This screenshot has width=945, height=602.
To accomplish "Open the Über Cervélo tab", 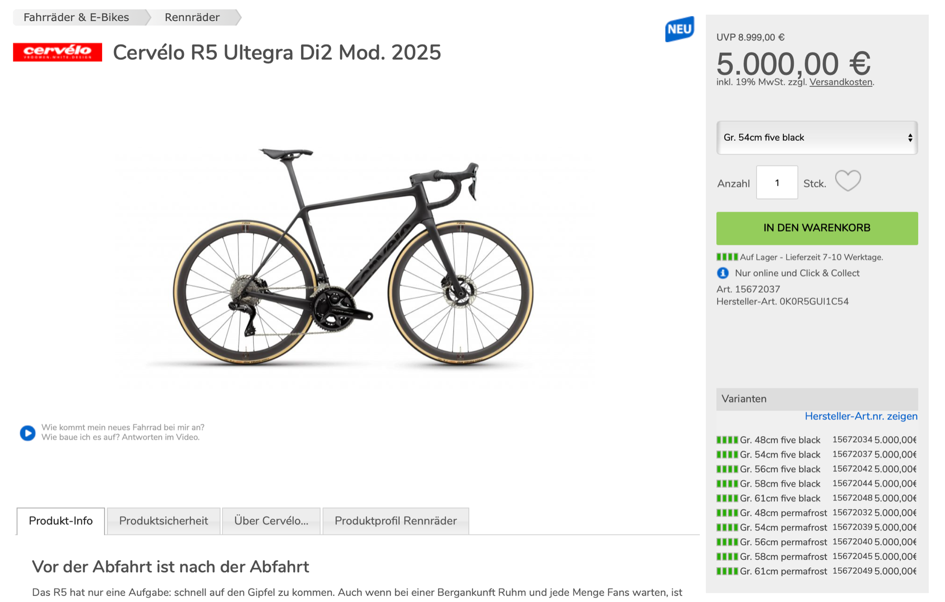I will (271, 521).
